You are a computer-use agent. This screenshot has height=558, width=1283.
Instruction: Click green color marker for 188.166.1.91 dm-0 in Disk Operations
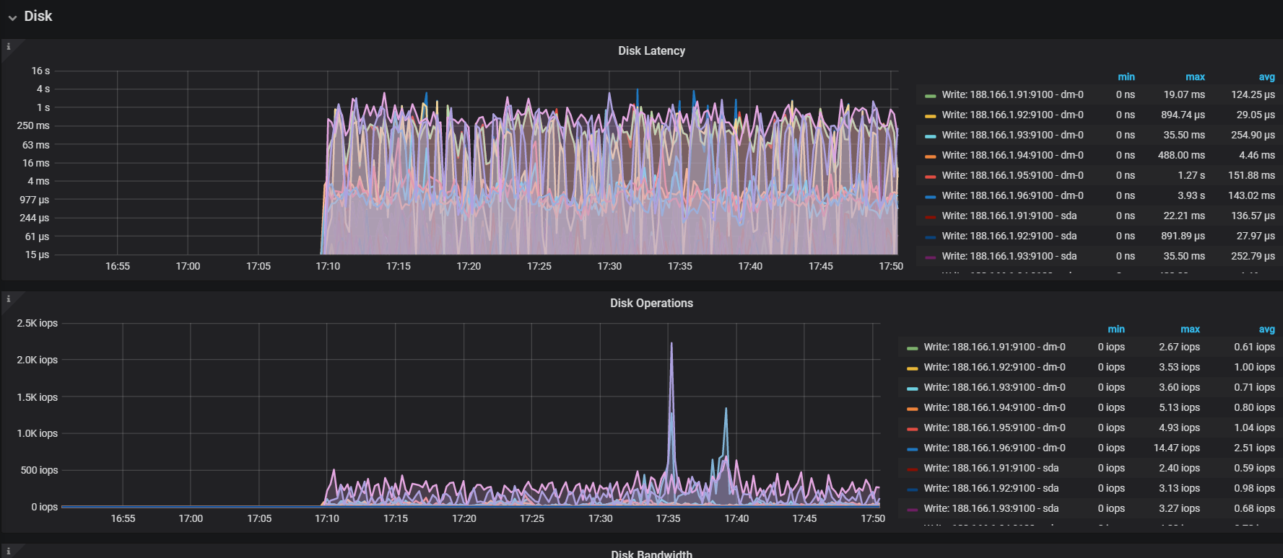click(912, 347)
